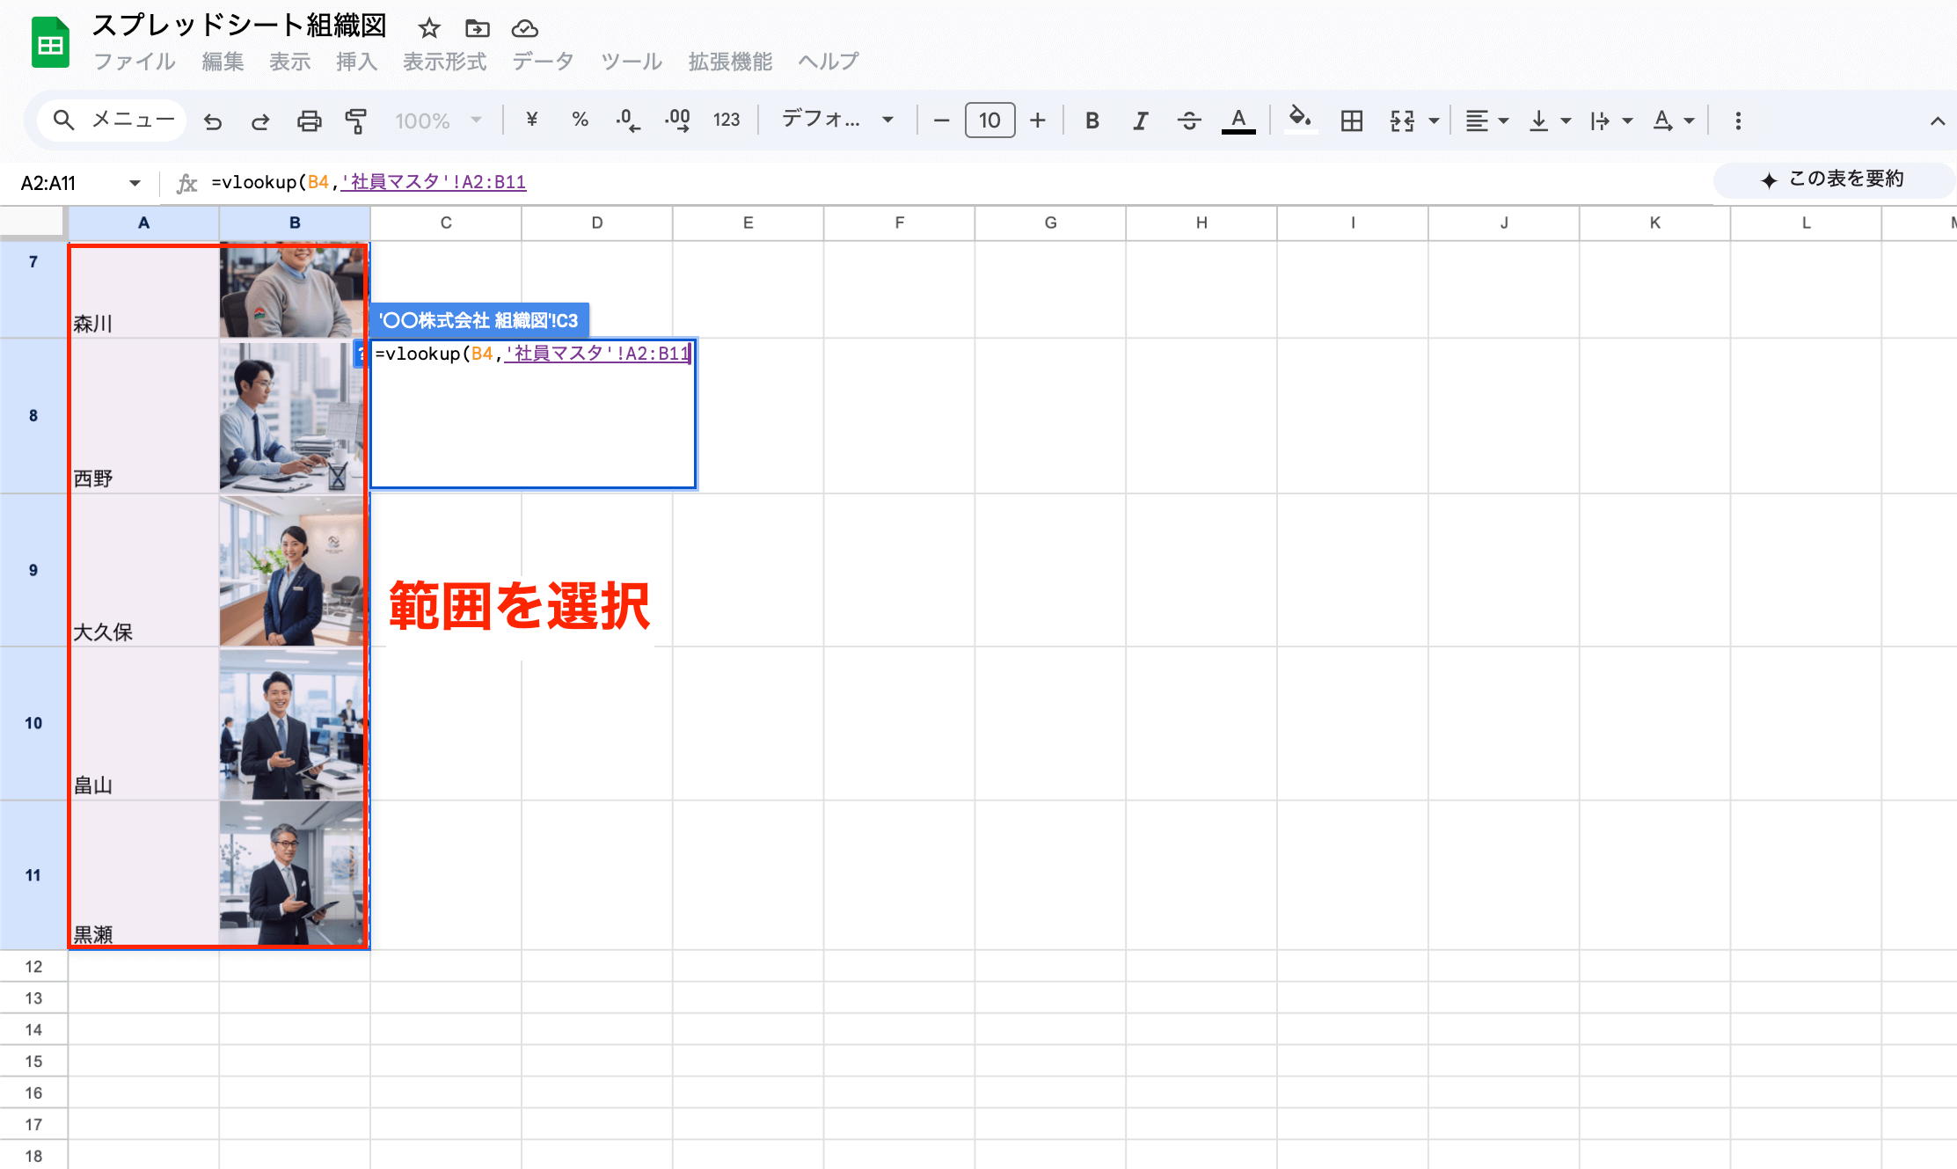
Task: Open the fill color tool
Action: click(1301, 121)
